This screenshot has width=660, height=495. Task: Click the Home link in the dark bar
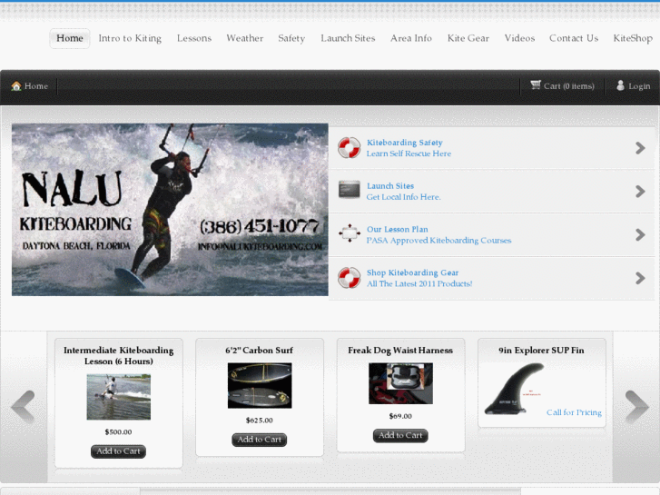36,86
